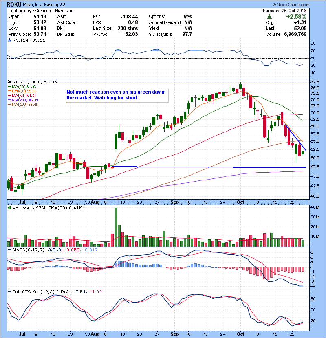Screen dimensions: 326x338
Task: Select the Chg value +1.31
Action: tap(300, 22)
